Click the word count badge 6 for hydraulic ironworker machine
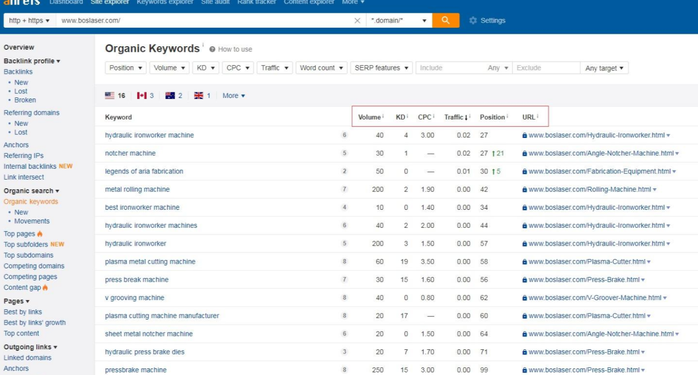 tap(345, 135)
